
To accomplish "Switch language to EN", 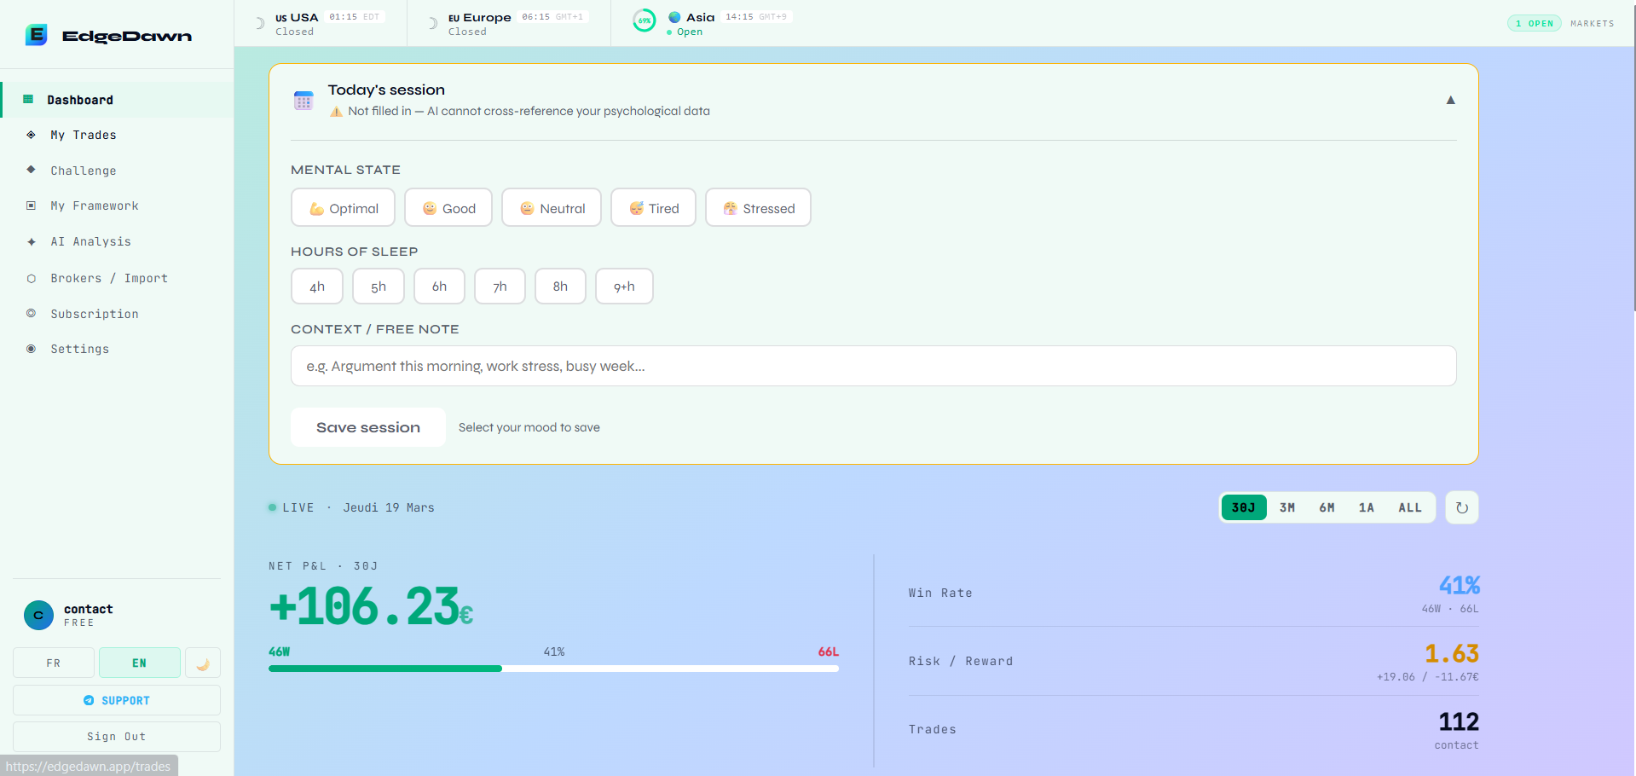I will coord(139,663).
